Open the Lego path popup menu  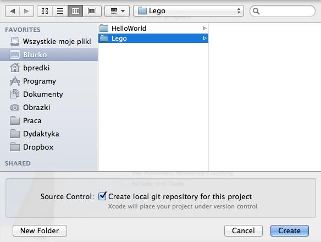pos(189,11)
